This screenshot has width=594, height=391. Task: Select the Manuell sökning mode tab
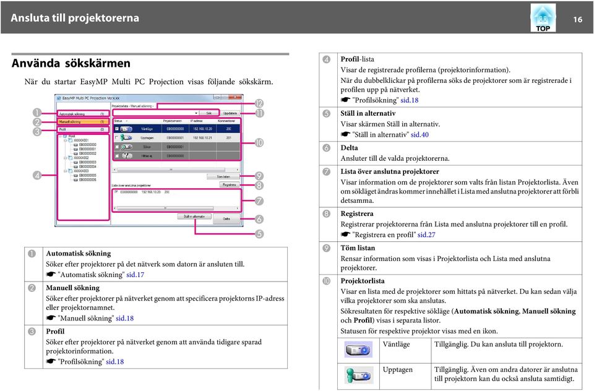click(x=84, y=122)
